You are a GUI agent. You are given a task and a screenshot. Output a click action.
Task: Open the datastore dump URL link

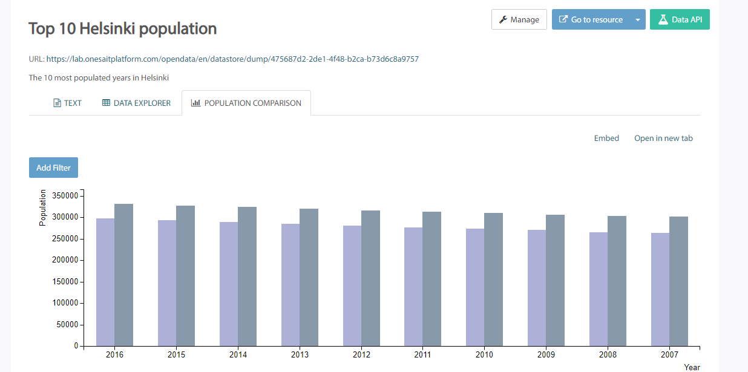232,59
